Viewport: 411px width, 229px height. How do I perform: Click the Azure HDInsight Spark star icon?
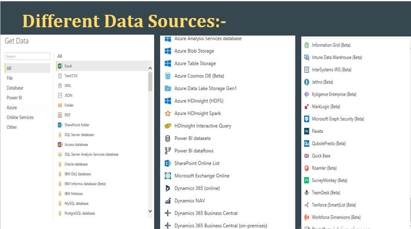168,114
